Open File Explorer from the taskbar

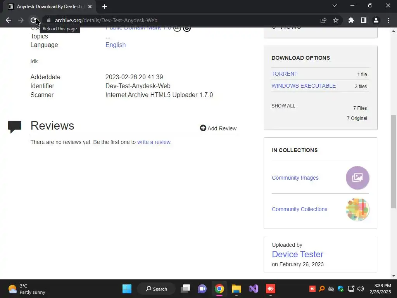pos(236,289)
